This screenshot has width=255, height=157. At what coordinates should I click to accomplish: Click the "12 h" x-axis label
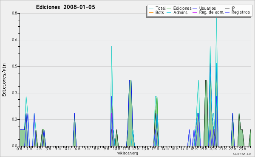pos(136,149)
